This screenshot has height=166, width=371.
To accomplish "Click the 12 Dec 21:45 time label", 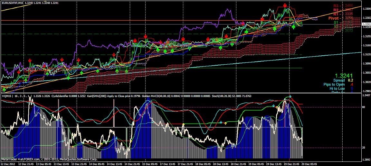I will coord(25,164).
